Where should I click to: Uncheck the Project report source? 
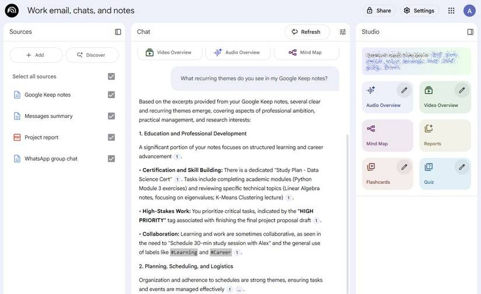(111, 138)
